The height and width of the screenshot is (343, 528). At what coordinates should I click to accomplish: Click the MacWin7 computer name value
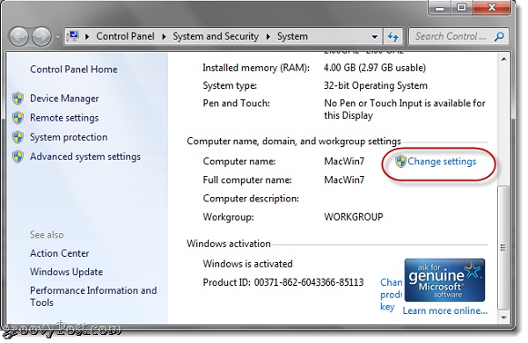(344, 161)
